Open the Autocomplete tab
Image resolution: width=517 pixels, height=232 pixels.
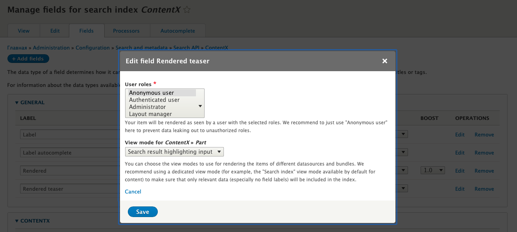(x=177, y=31)
